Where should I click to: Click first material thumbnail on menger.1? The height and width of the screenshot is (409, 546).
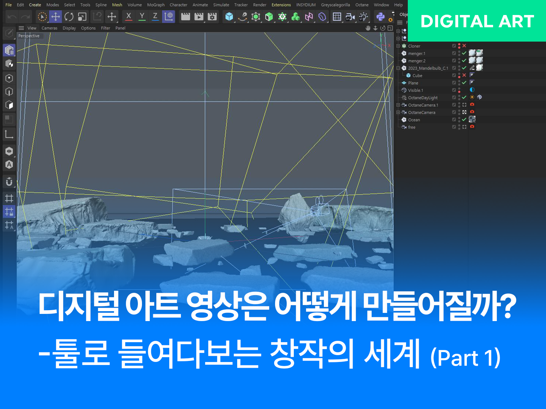(472, 53)
